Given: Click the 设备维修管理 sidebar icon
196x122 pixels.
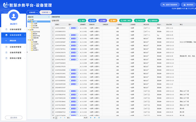Looking at the screenshot, I should tap(6, 47).
